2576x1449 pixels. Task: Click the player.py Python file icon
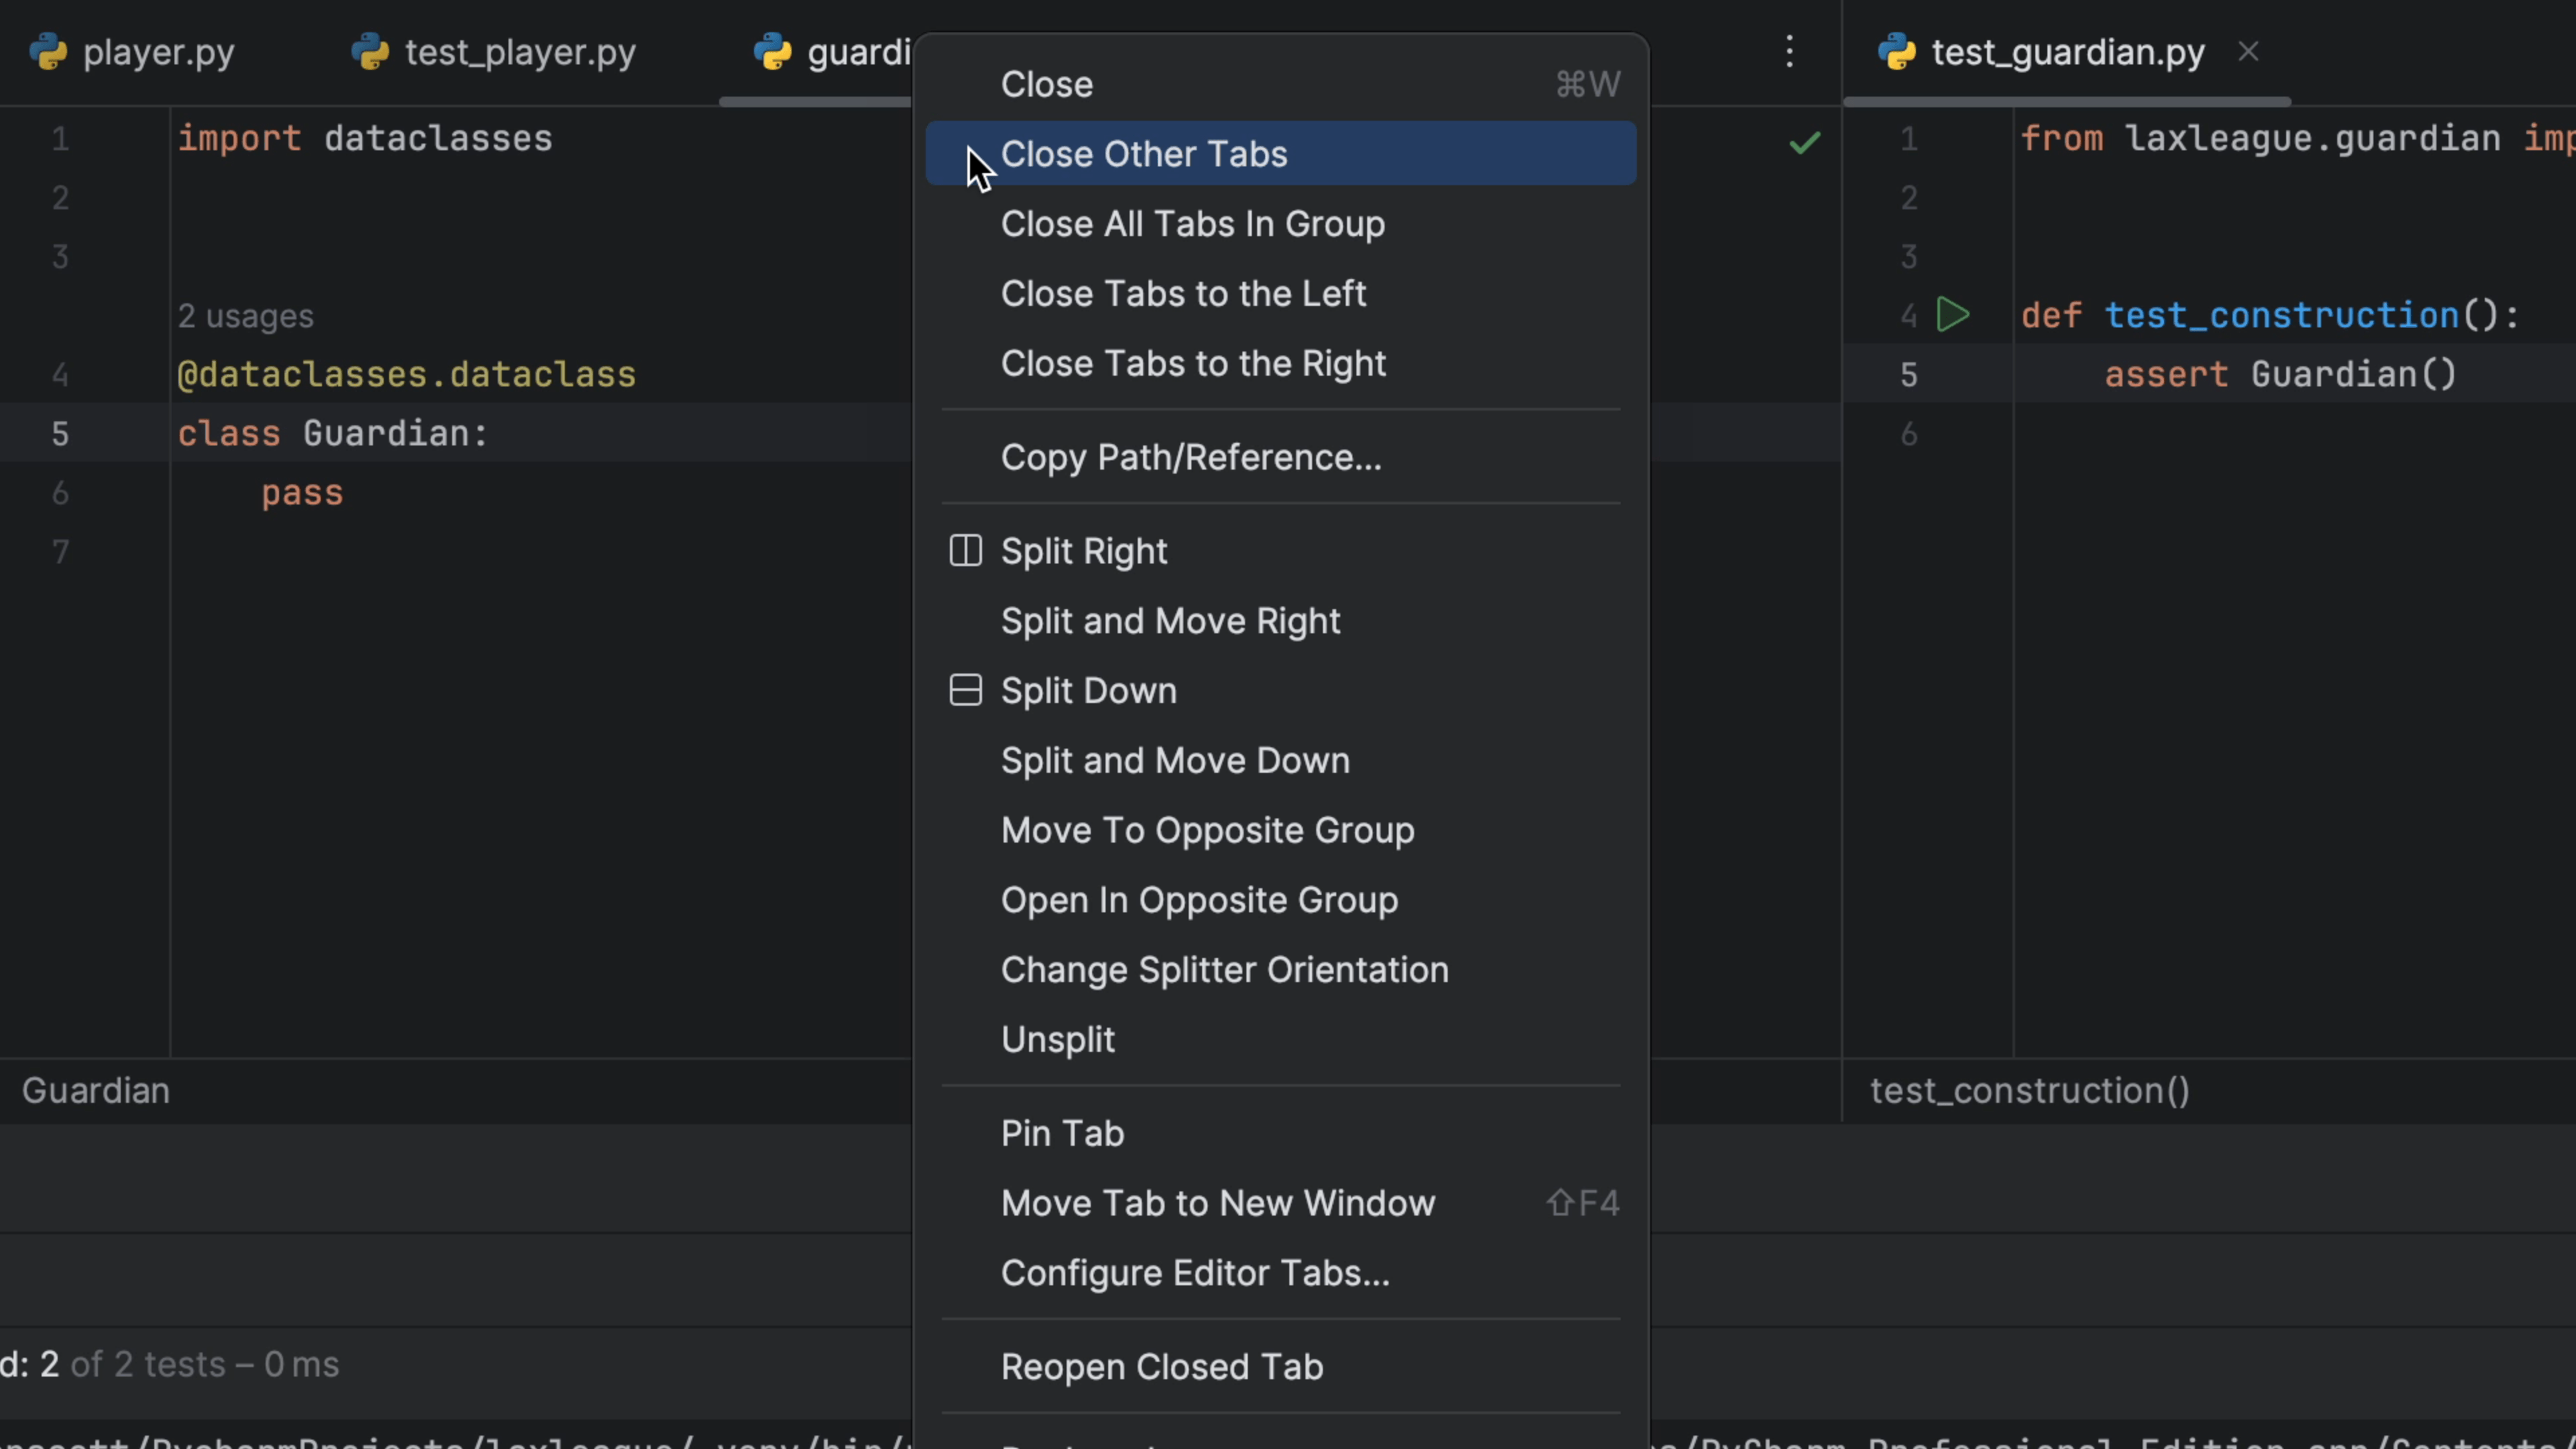pyautogui.click(x=48, y=52)
